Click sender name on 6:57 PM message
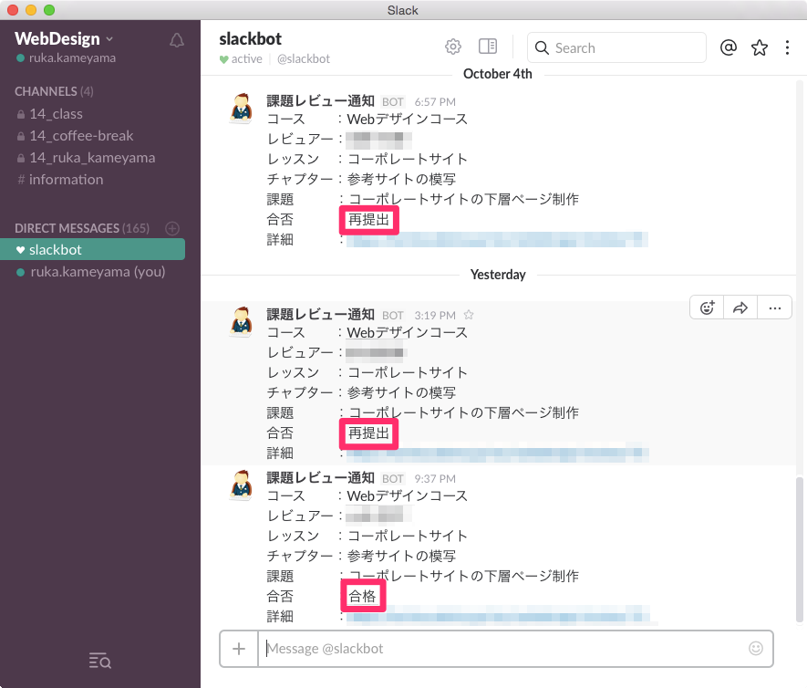Screen dimensions: 807x688 (x=320, y=101)
